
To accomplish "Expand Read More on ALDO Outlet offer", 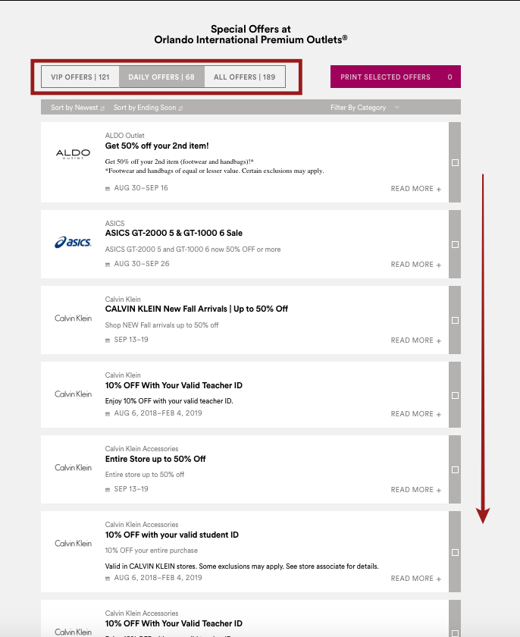I will tap(415, 189).
